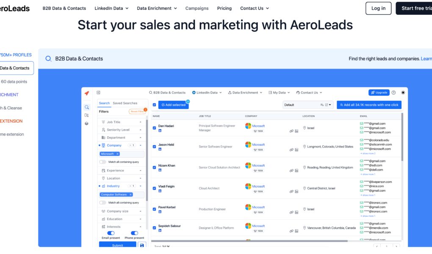Click the help question mark icon
432x254 pixels.
coord(393,93)
